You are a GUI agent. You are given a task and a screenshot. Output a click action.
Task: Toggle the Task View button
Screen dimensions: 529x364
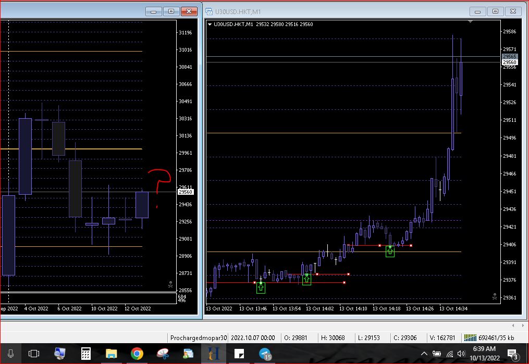click(x=34, y=354)
